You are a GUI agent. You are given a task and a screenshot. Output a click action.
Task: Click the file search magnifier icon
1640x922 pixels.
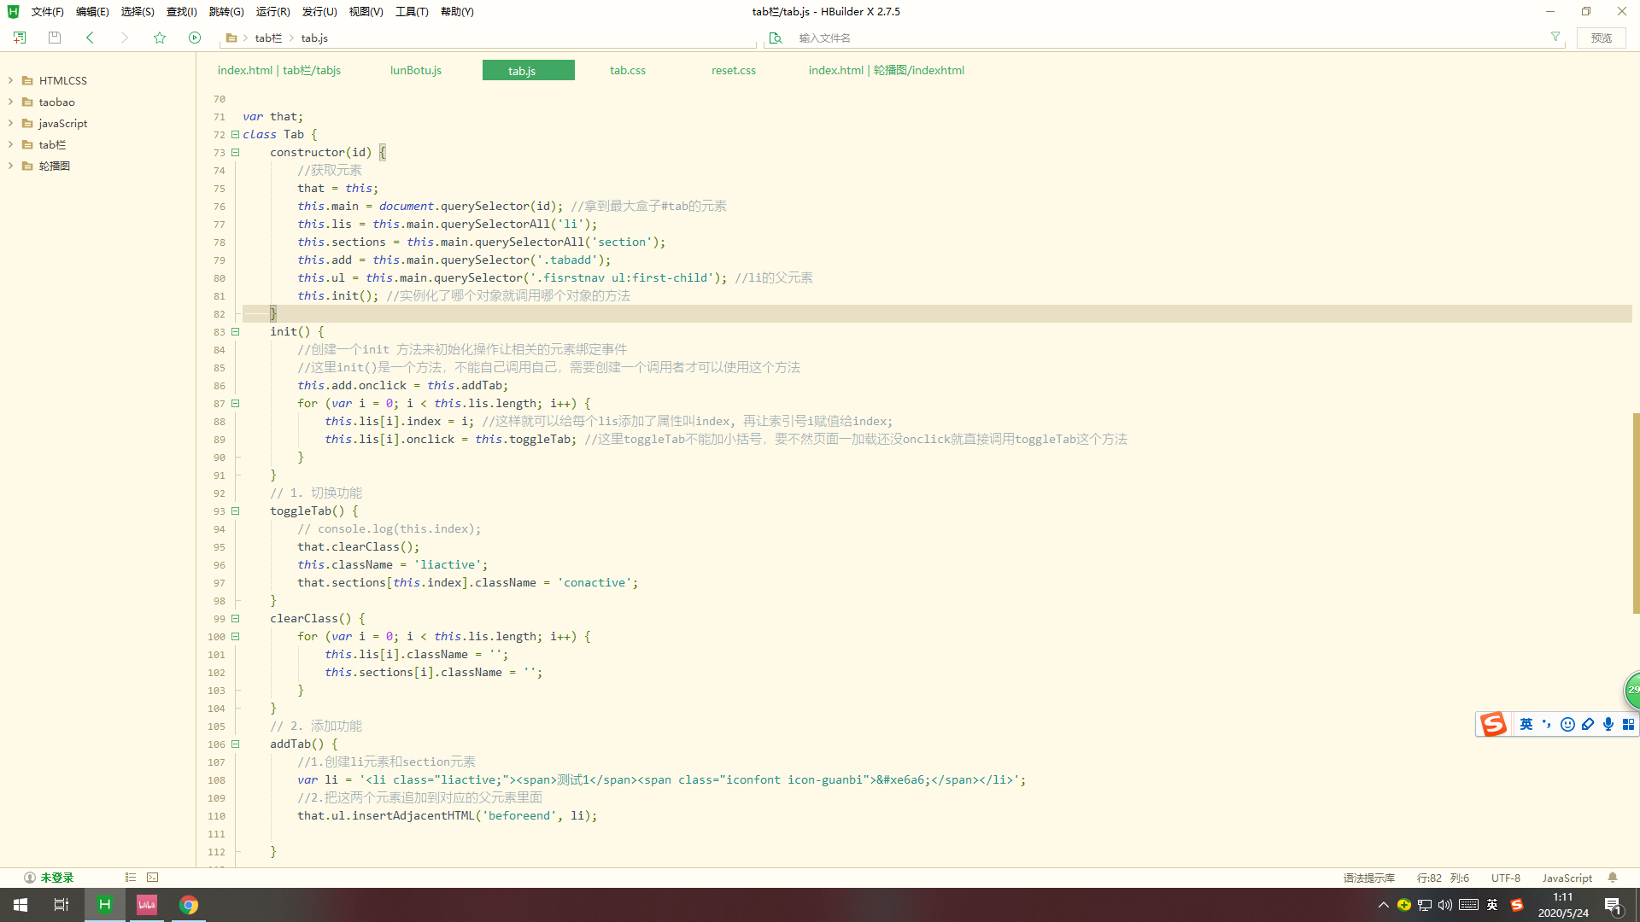pyautogui.click(x=776, y=38)
